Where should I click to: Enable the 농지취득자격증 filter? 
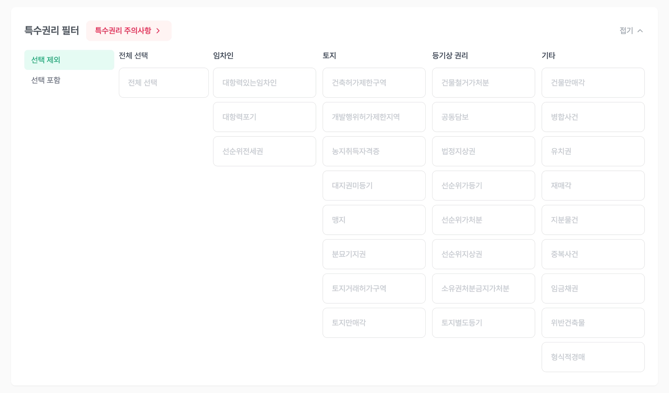[x=374, y=151]
